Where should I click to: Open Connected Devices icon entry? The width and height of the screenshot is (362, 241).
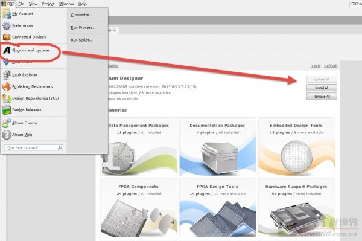pos(7,37)
